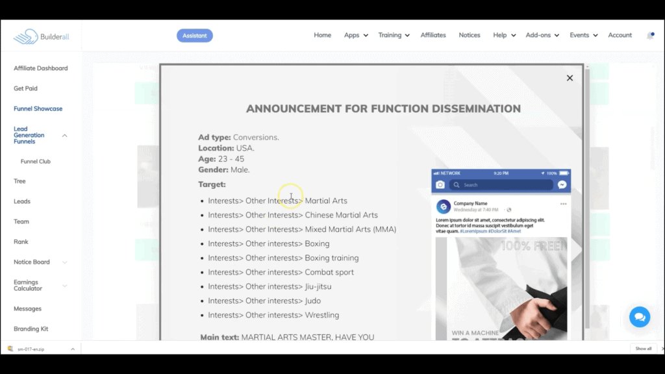Image resolution: width=665 pixels, height=374 pixels.
Task: Go to the Affiliates menu item
Action: click(433, 35)
